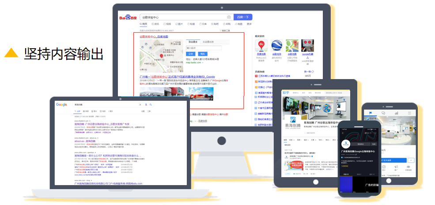Click the Baidu search input field
435x205 pixels.
tap(186, 17)
